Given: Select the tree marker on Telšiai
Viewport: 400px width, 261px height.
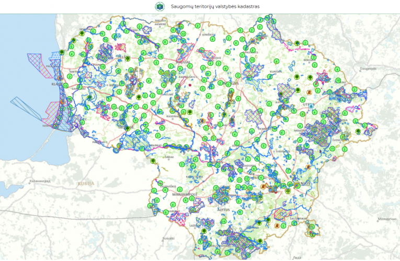Looking at the screenshot, I should 128,60.
